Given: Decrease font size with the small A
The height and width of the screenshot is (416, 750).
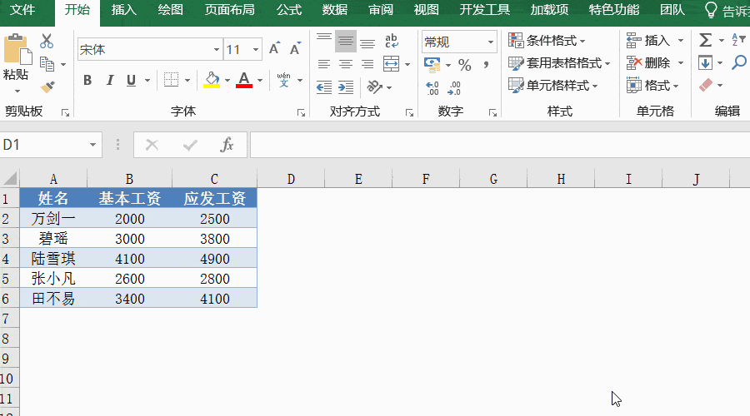Looking at the screenshot, I should tap(295, 48).
